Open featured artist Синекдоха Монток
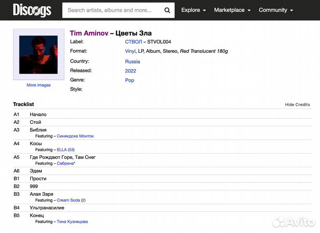 [x=75, y=136]
